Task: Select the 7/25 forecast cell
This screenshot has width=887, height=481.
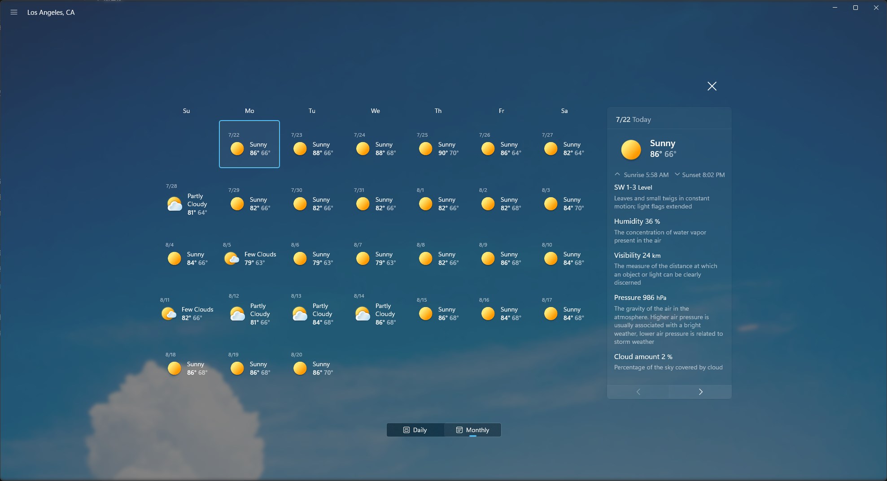Action: click(438, 144)
